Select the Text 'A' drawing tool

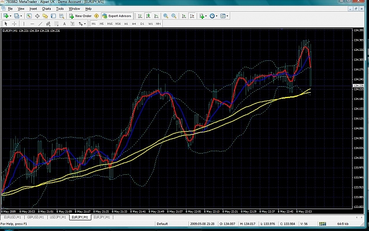[64, 24]
